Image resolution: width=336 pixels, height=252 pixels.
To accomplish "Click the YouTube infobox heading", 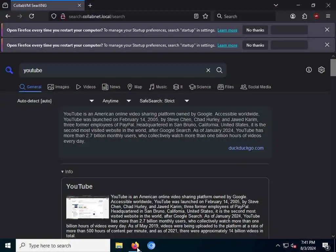I will click(x=79, y=186).
